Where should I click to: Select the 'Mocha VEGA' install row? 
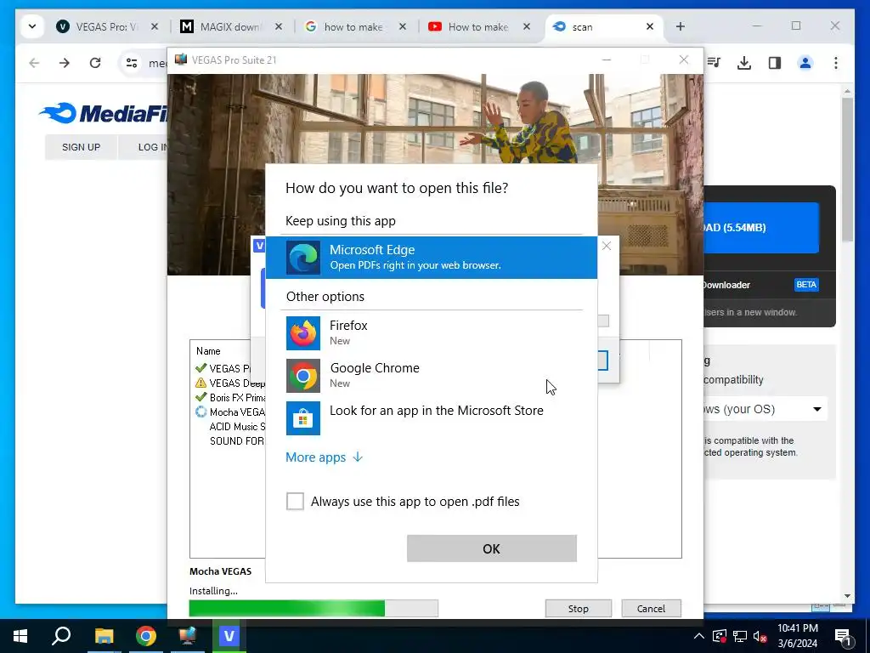230,412
